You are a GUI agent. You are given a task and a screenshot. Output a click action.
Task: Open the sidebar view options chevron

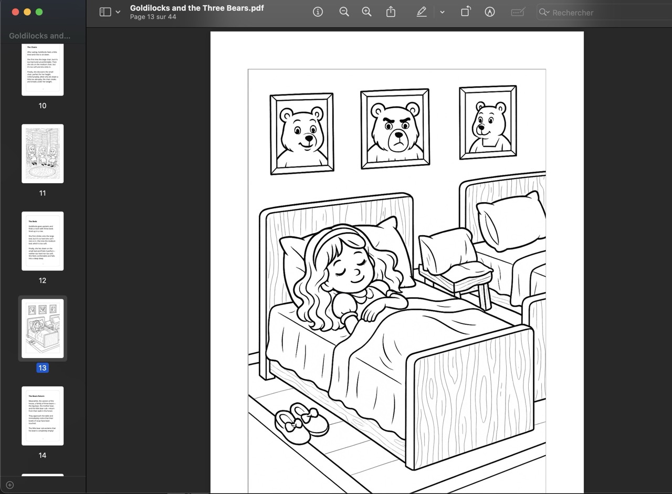(118, 12)
